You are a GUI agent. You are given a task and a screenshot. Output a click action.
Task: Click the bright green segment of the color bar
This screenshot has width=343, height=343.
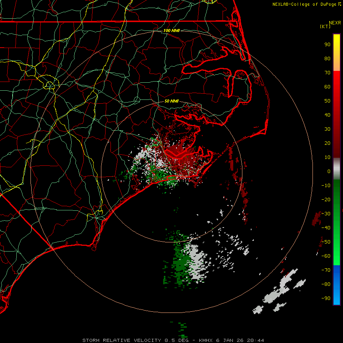(337, 222)
